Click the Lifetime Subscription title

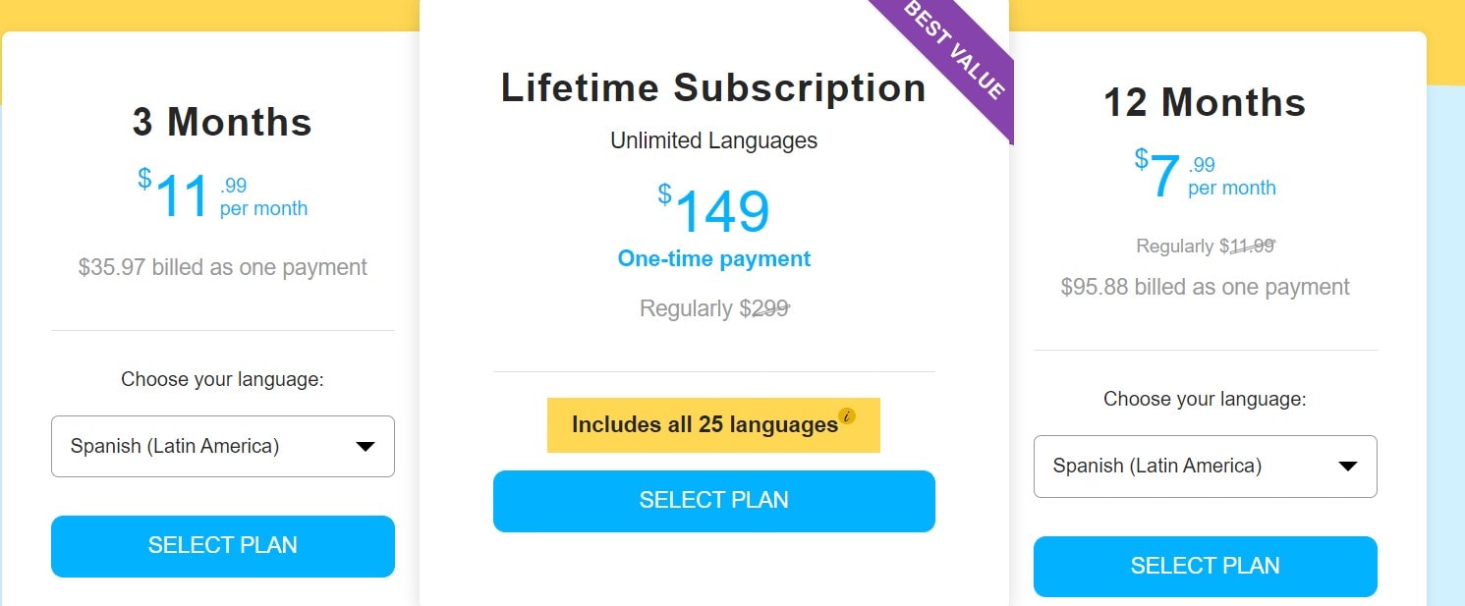coord(713,87)
